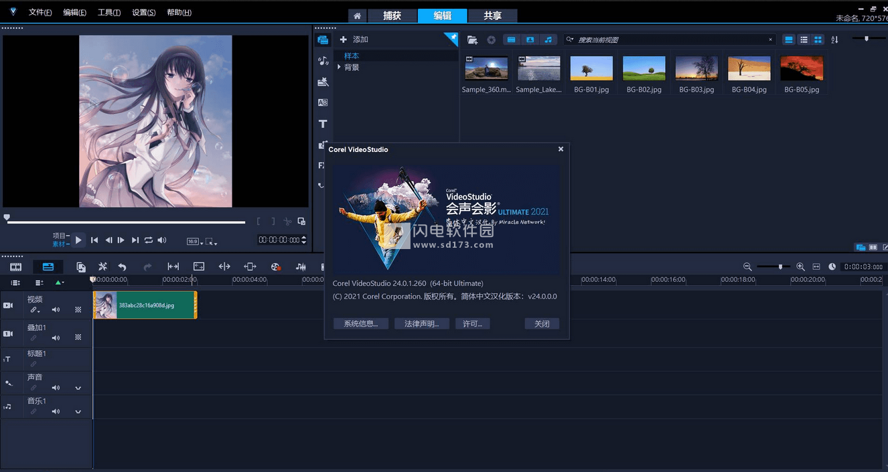Zoom out the timeline with magnifier minus
The height and width of the screenshot is (472, 888).
747,266
